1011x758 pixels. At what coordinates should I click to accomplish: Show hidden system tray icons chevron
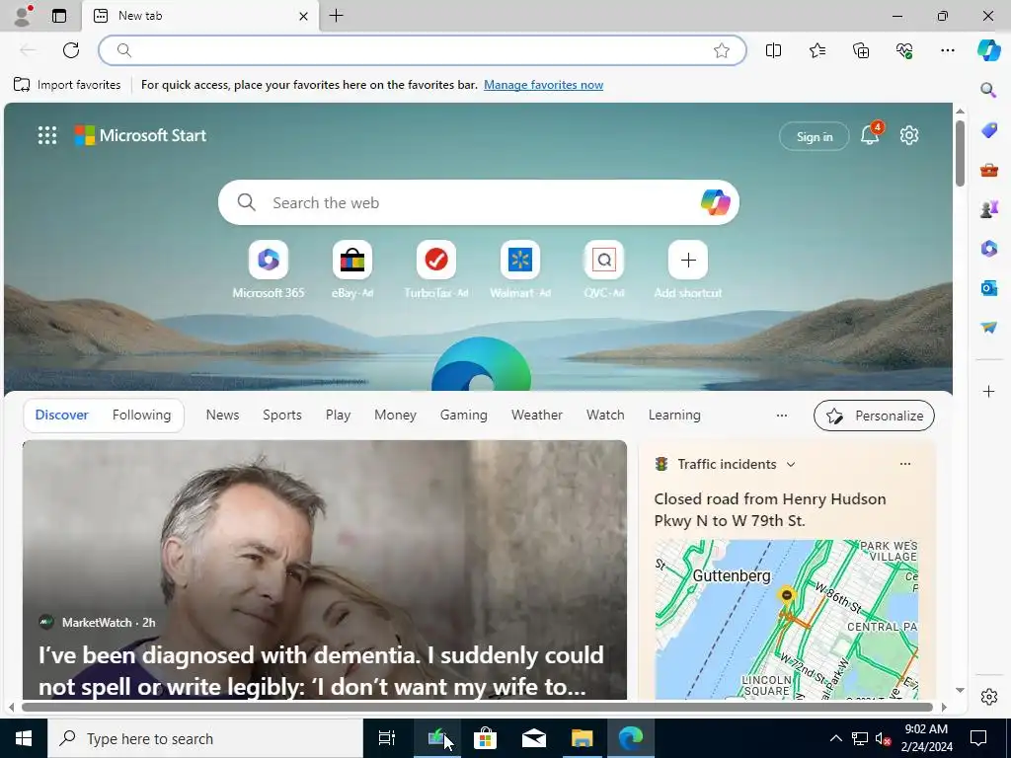pyautogui.click(x=835, y=738)
